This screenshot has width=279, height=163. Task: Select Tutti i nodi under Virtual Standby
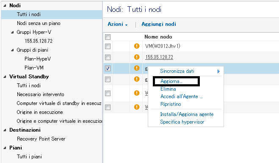pos(29,86)
